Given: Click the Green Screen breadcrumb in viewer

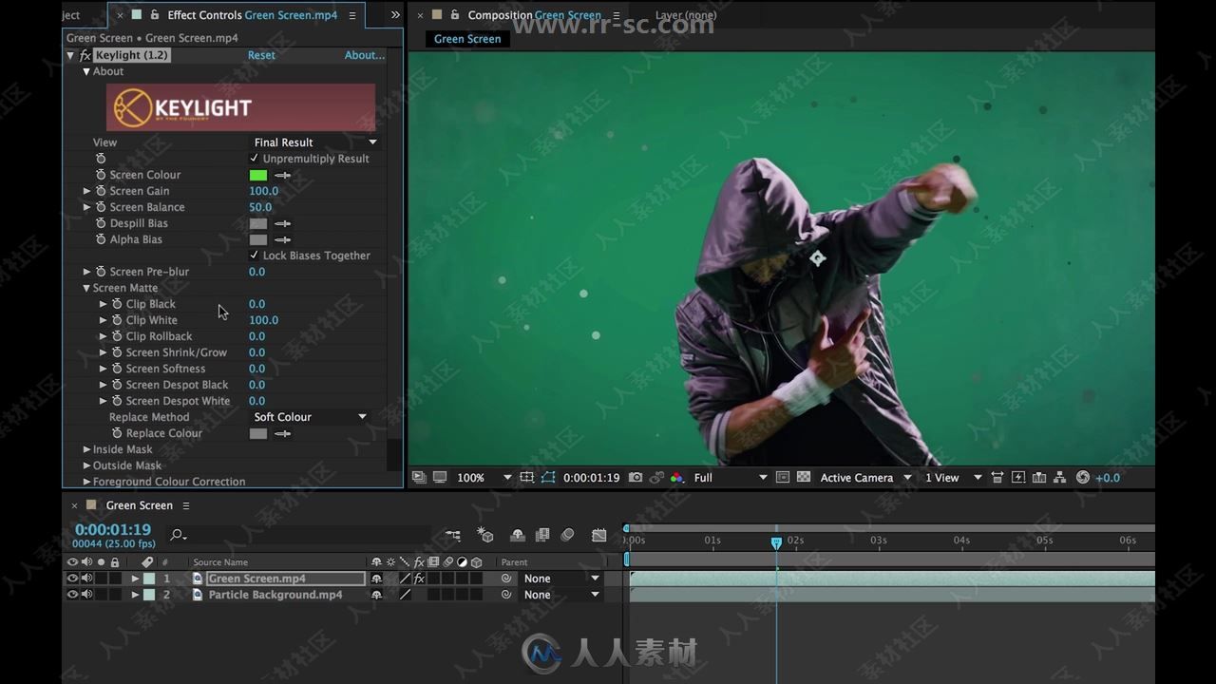Looking at the screenshot, I should tap(467, 39).
